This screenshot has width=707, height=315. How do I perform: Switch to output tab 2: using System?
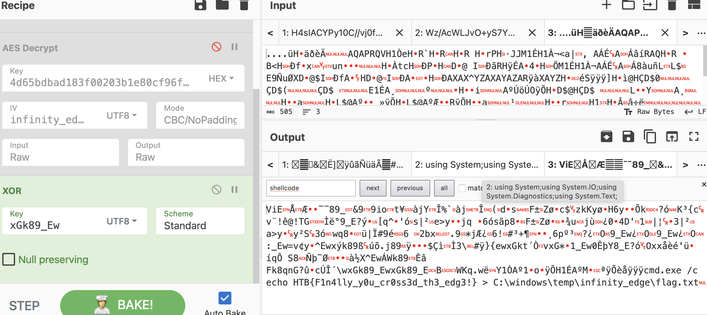pyautogui.click(x=478, y=165)
